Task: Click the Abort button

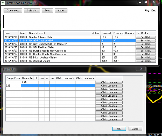Action: 61,11
